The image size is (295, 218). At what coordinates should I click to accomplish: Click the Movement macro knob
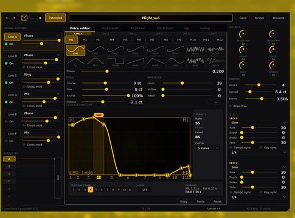[273, 35]
